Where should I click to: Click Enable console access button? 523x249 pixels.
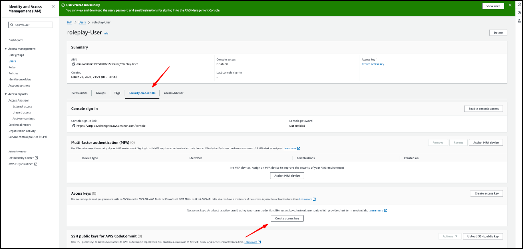pos(483,109)
